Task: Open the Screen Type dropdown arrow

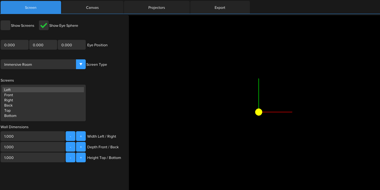Action: click(81, 64)
